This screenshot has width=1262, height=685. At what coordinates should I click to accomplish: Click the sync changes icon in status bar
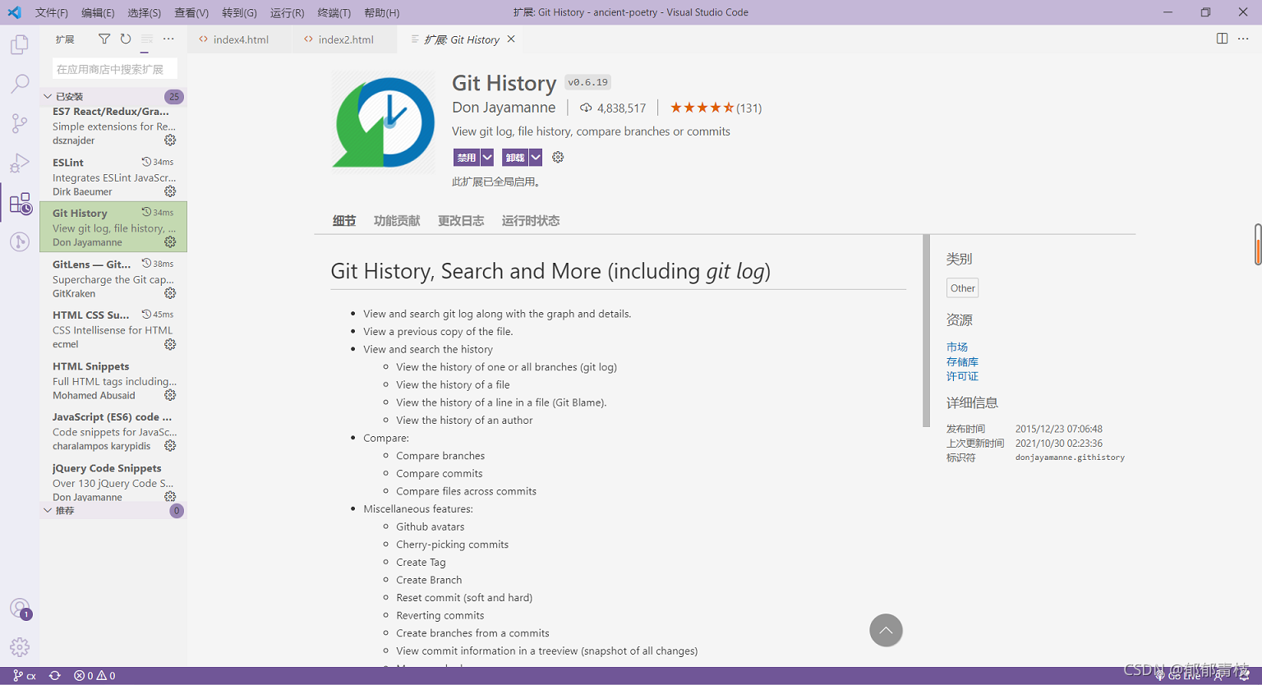(x=55, y=676)
